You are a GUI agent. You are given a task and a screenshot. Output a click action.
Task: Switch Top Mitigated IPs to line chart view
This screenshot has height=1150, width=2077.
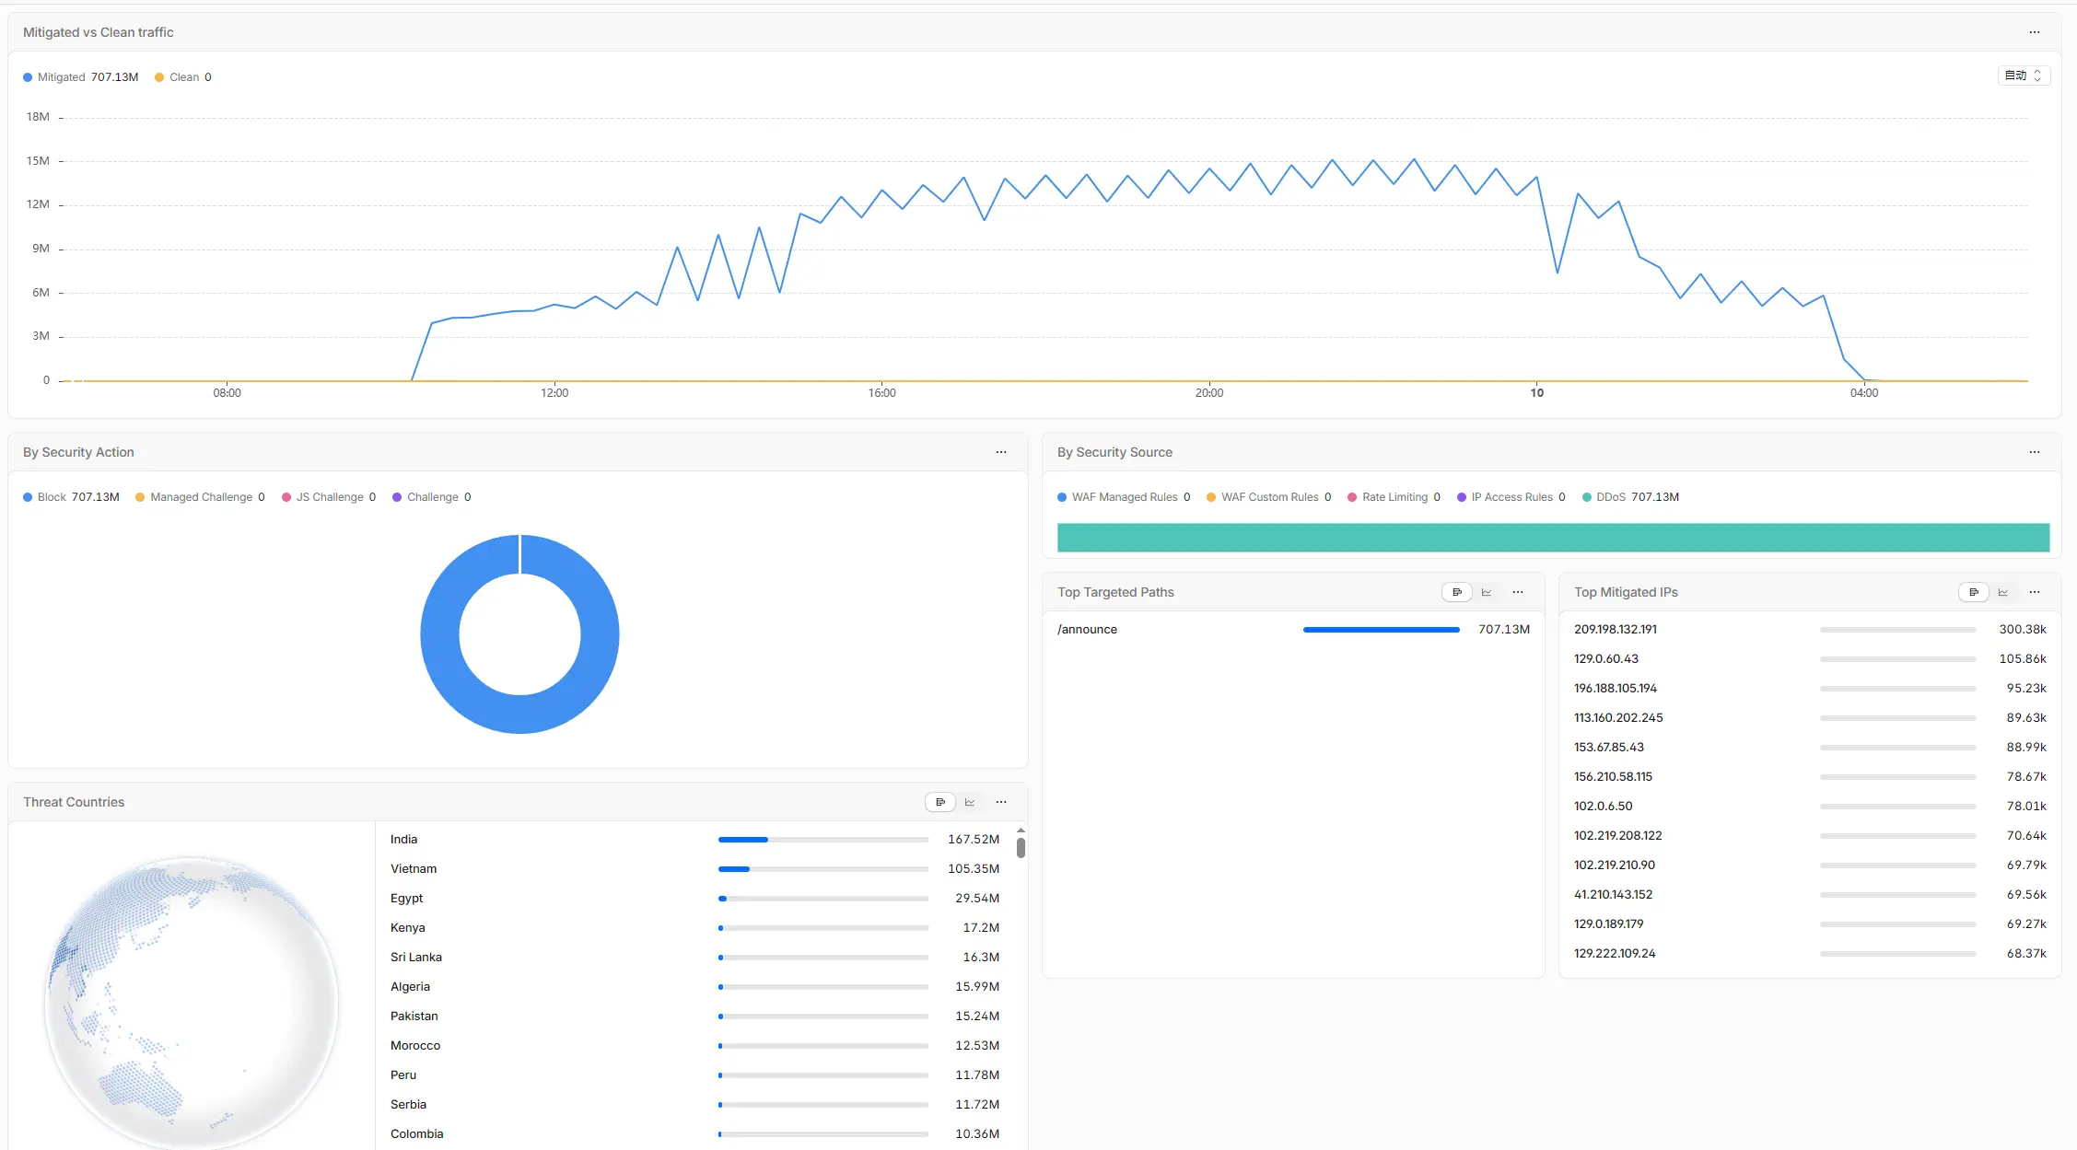pyautogui.click(x=2002, y=592)
